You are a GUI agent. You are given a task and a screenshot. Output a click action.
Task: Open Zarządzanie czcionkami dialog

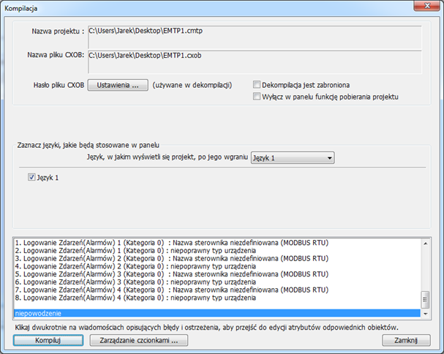point(139,340)
